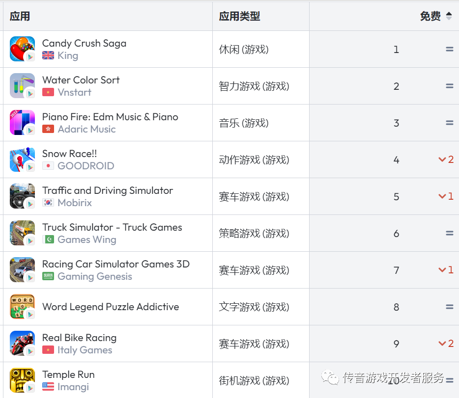The image size is (459, 398).
Task: Select the 音乐 (游戏) category cell
Action: pyautogui.click(x=244, y=123)
